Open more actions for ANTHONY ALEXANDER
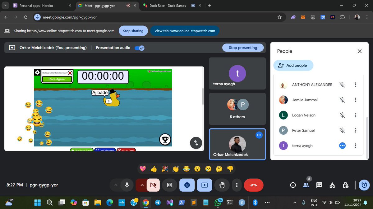The height and width of the screenshot is (209, 373). coord(356,85)
